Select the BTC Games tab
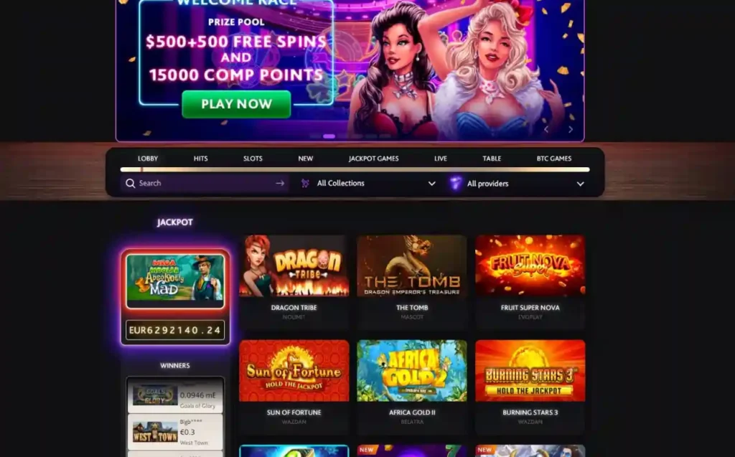This screenshot has height=457, width=735. pyautogui.click(x=554, y=159)
